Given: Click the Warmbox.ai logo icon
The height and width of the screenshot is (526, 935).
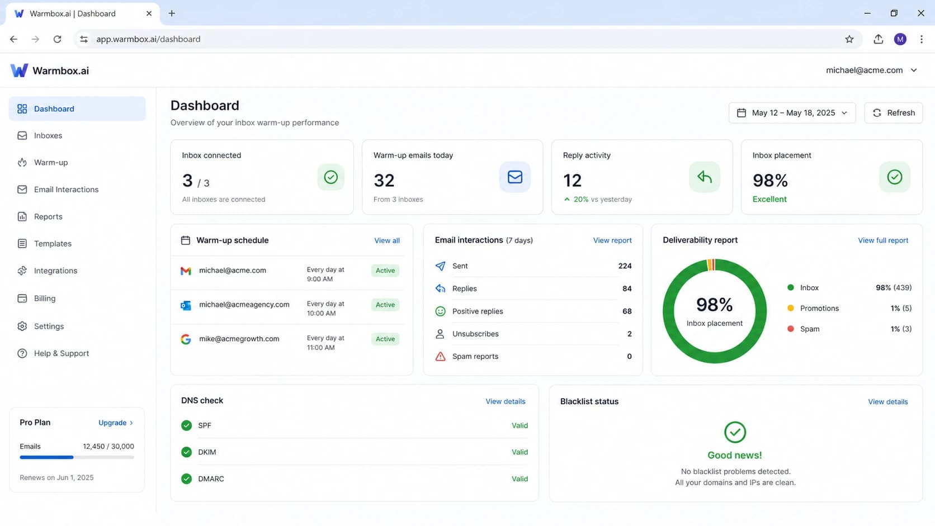Looking at the screenshot, I should coord(19,70).
